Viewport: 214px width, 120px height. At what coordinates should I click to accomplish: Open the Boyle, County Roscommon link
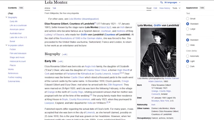76,99
